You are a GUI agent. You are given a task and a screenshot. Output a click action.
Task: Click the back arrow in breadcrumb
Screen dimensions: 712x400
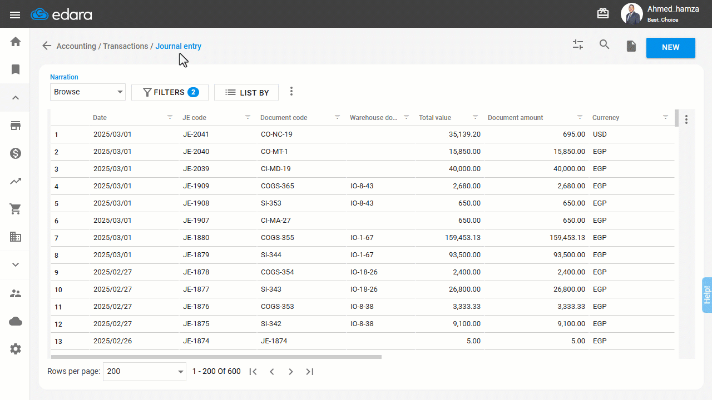pyautogui.click(x=47, y=46)
